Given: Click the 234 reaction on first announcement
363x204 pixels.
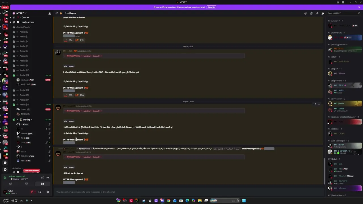Looking at the screenshot, I should [x=68, y=40].
